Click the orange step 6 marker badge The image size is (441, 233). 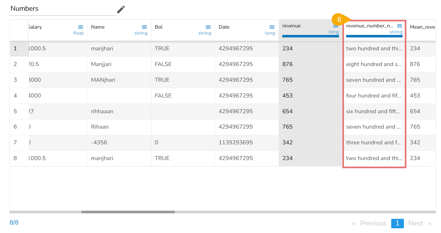[x=339, y=19]
